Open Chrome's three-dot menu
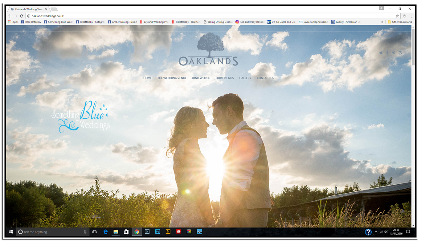Image resolution: width=421 pixels, height=242 pixels. [411, 16]
